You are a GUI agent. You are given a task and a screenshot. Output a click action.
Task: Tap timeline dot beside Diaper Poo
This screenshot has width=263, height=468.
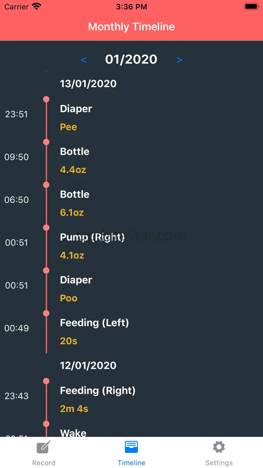click(46, 271)
